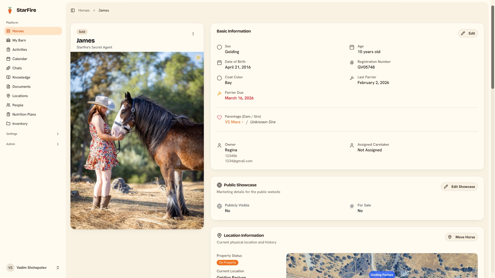Viewport: 495px width, 278px height.
Task: Click the calendar icon beside Date of Birth
Action: 219,63
